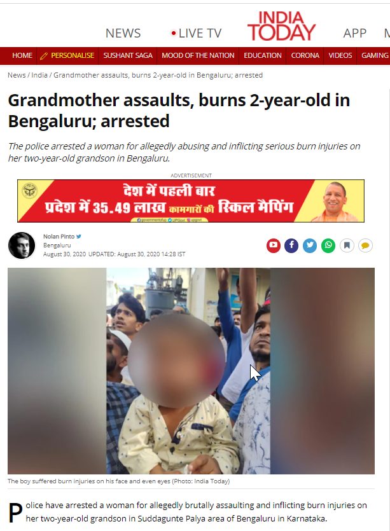Click the NEWS header link
This screenshot has width=390, height=531.
(x=123, y=33)
